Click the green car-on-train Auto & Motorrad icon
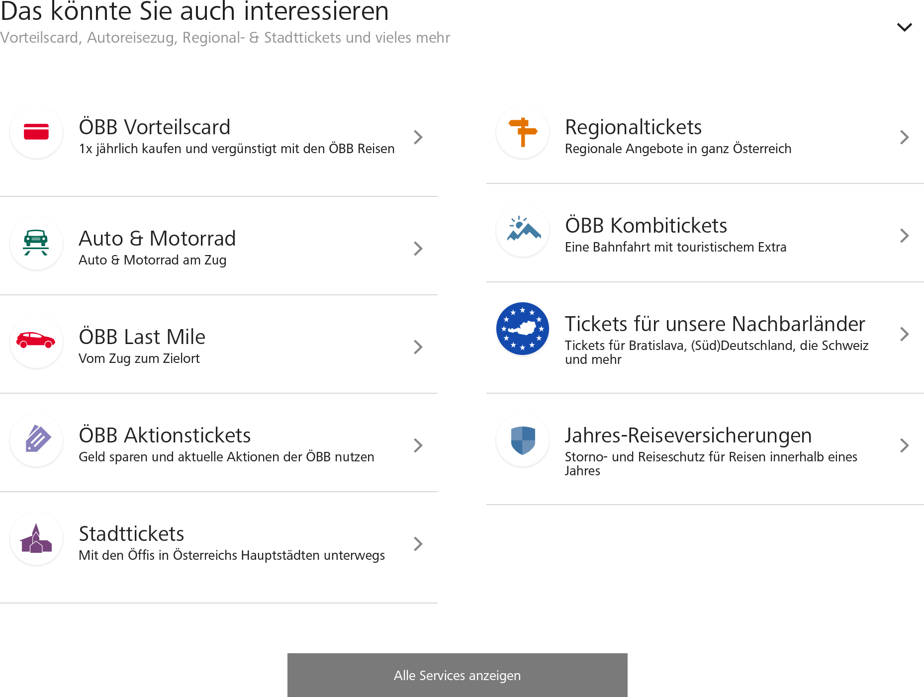The image size is (924, 697). pos(36,244)
